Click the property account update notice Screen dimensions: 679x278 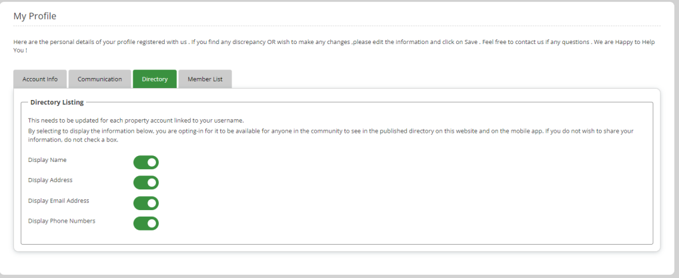[x=136, y=121]
